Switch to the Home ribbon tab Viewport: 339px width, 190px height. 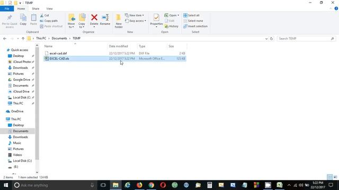tap(21, 8)
